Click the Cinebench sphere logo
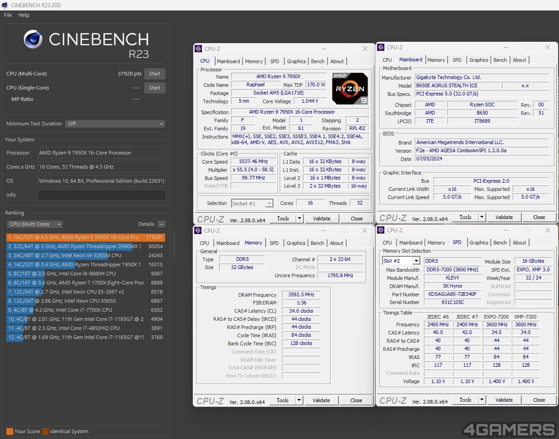 (34, 39)
